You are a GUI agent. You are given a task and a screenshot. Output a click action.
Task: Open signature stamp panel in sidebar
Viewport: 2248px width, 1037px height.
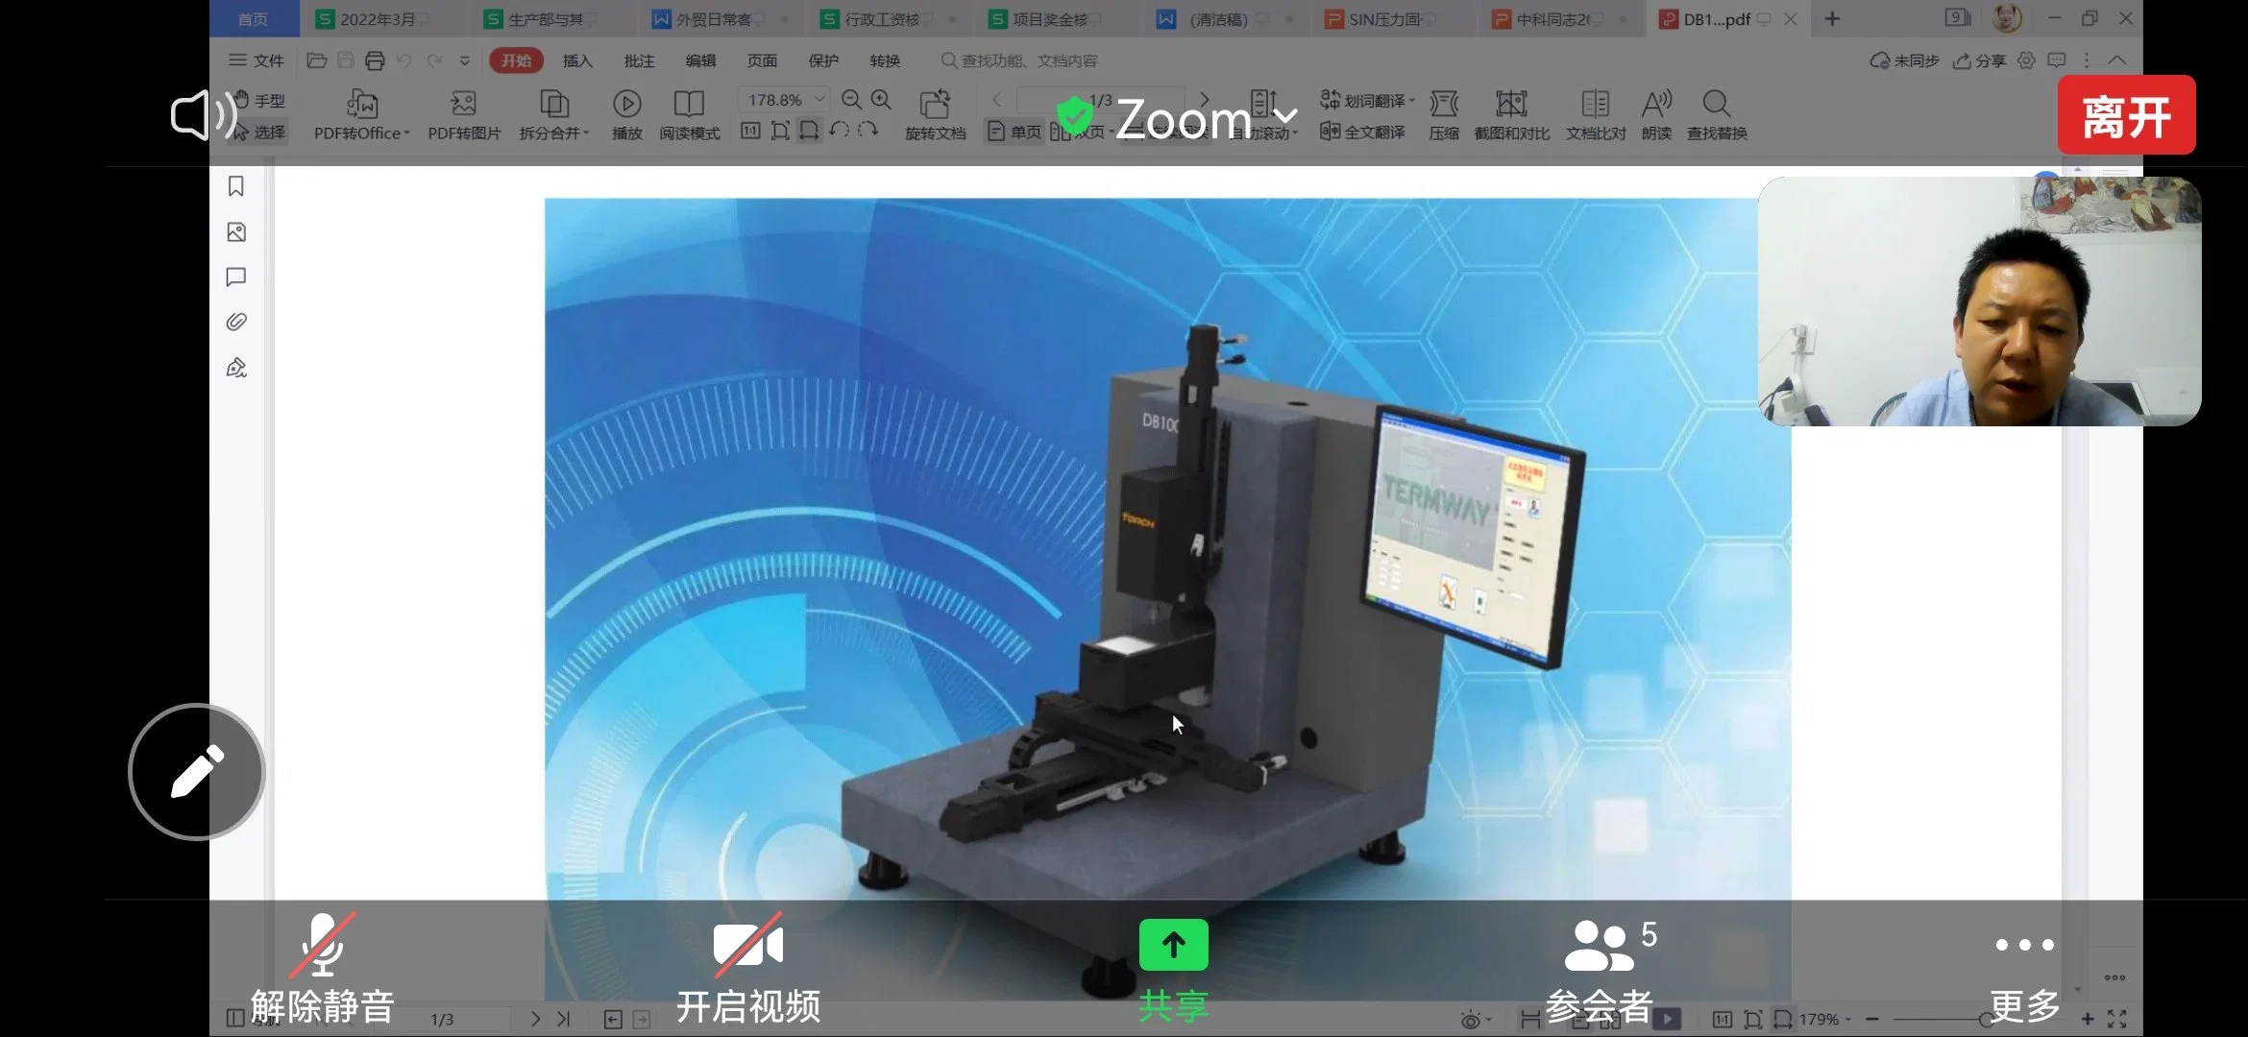coord(236,368)
